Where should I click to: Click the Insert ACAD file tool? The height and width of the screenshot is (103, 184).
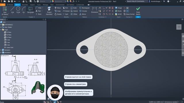point(118,14)
